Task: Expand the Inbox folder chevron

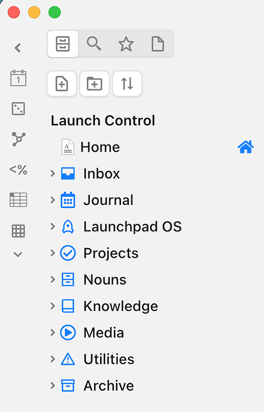Action: [x=53, y=174]
